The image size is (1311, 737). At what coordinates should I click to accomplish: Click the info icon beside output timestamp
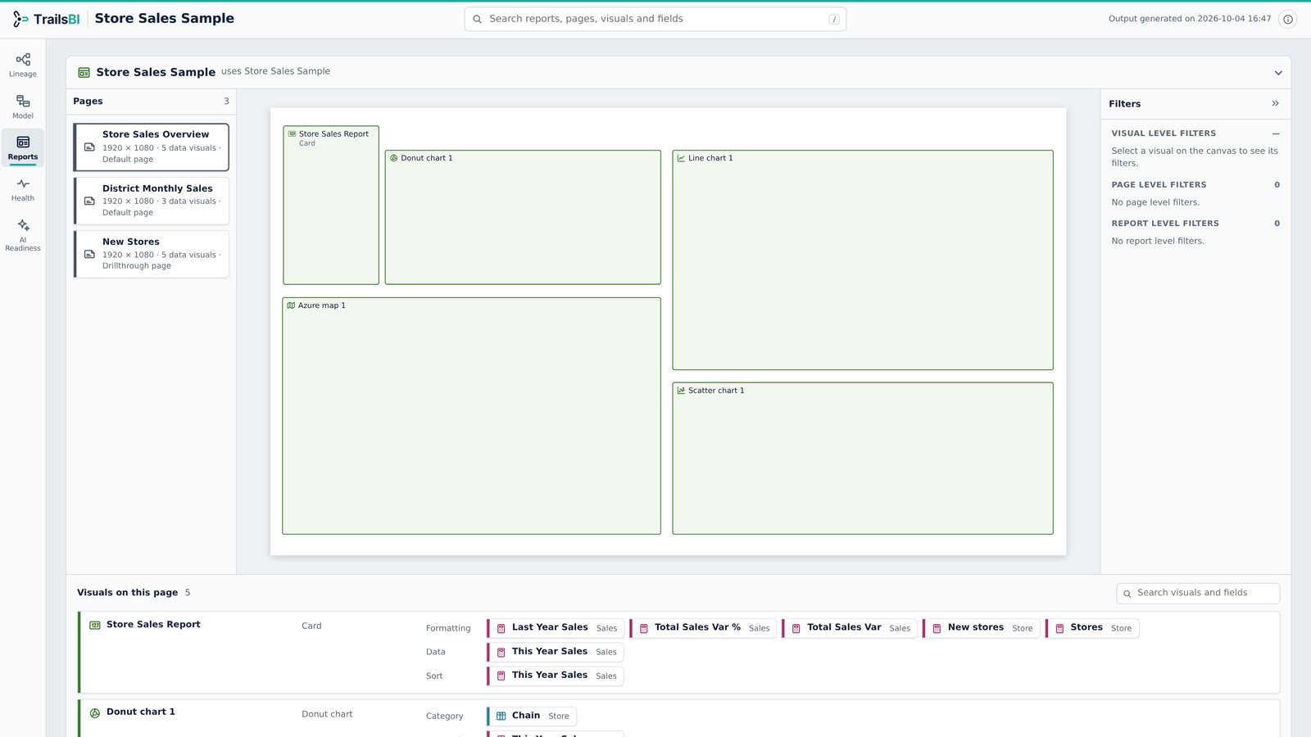click(x=1287, y=19)
